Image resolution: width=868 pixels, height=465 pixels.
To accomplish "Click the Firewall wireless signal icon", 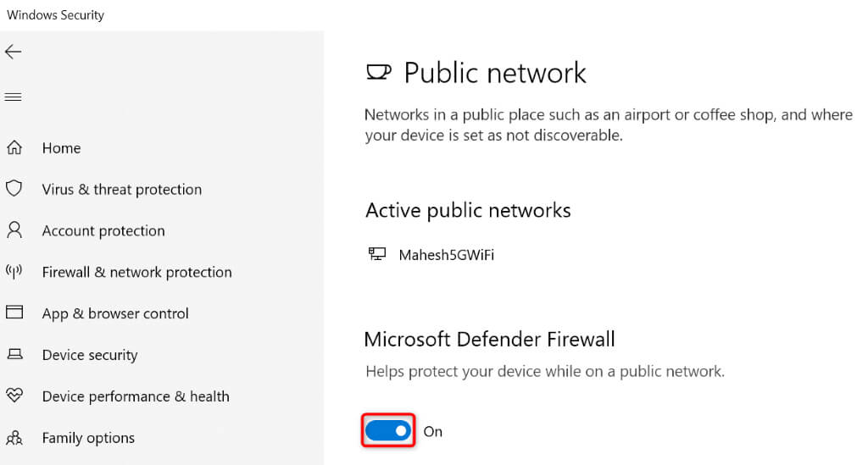I will (14, 272).
